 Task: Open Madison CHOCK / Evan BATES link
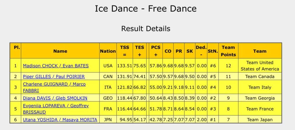pyautogui.click(x=56, y=66)
